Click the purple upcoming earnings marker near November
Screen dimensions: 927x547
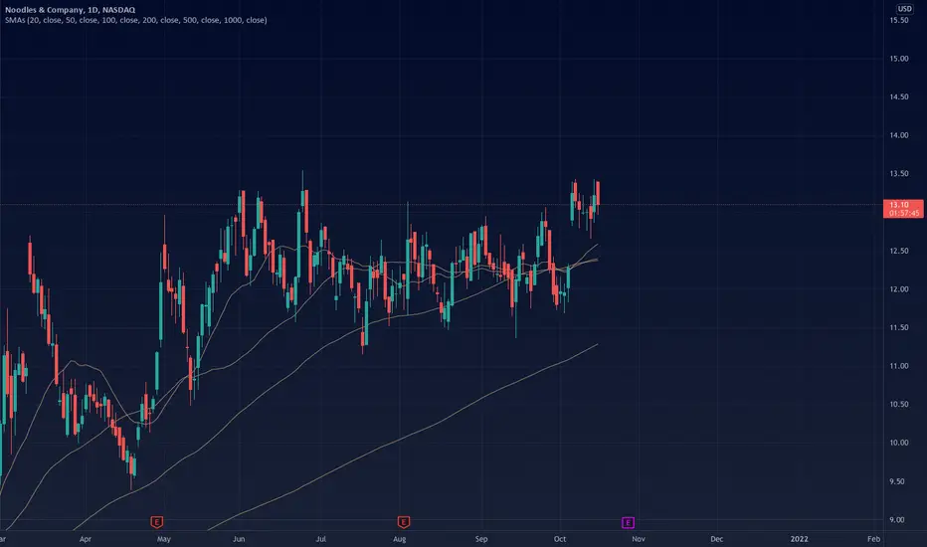coord(628,522)
